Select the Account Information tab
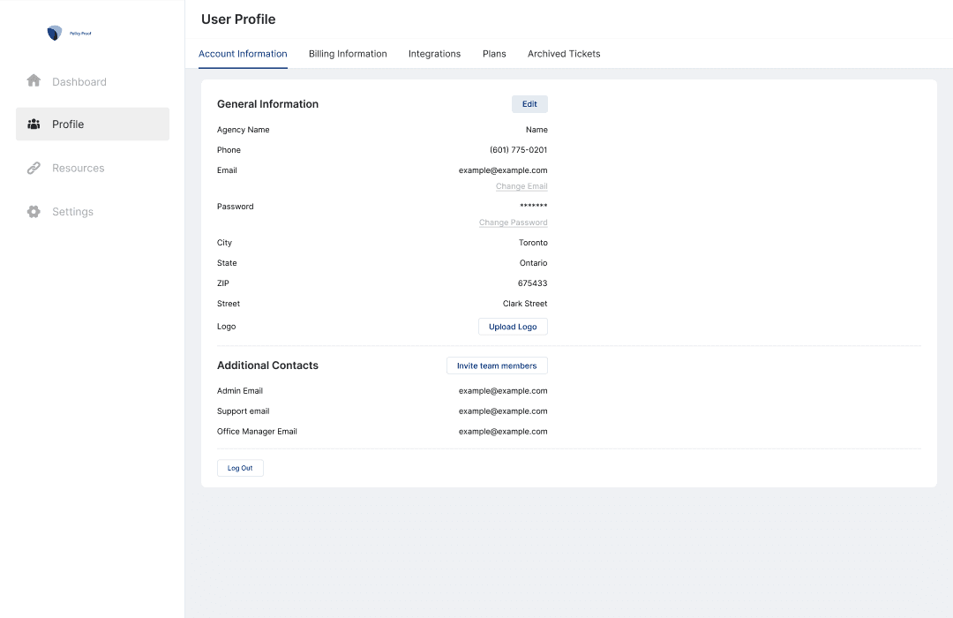 242,53
